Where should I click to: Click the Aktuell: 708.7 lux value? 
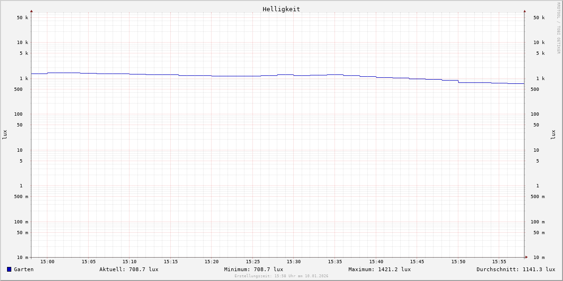[129, 269]
